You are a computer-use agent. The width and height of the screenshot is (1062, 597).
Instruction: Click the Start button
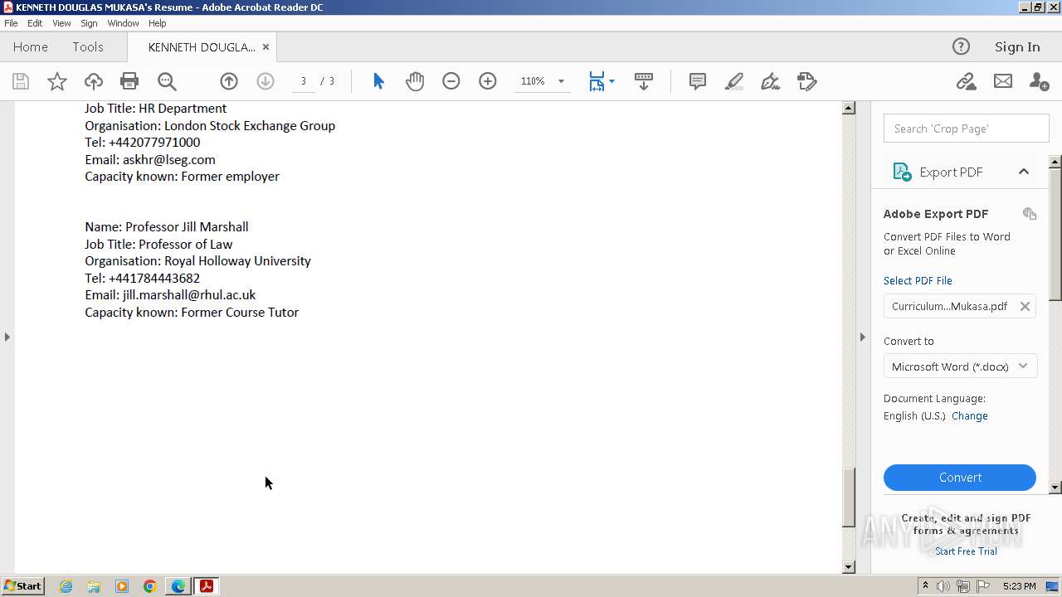coord(22,586)
